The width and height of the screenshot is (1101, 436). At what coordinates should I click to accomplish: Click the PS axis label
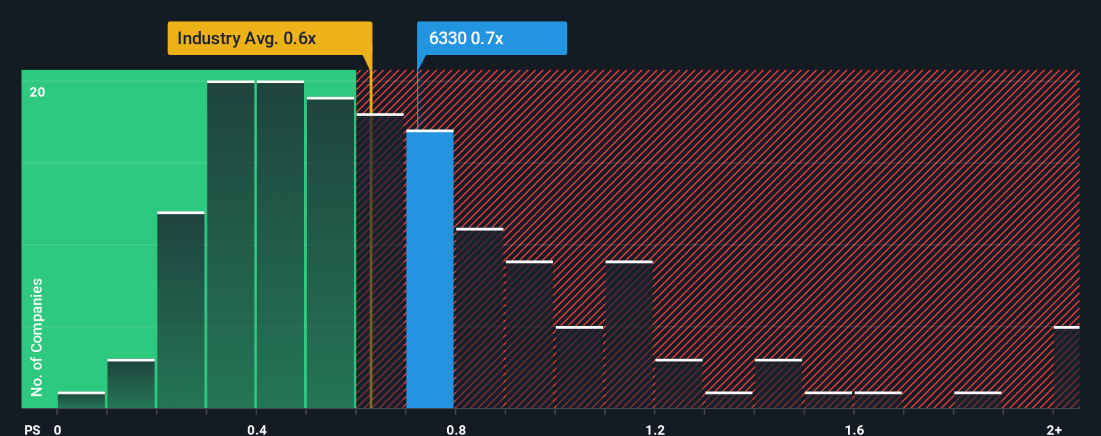point(32,429)
